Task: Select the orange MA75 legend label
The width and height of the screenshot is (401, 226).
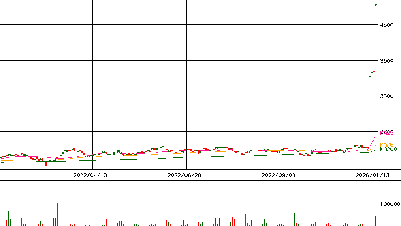Action: point(387,145)
